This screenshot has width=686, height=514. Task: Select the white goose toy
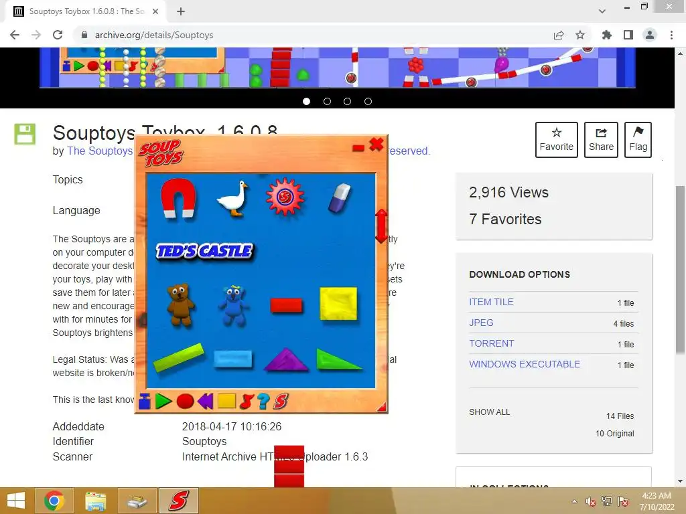(232, 198)
